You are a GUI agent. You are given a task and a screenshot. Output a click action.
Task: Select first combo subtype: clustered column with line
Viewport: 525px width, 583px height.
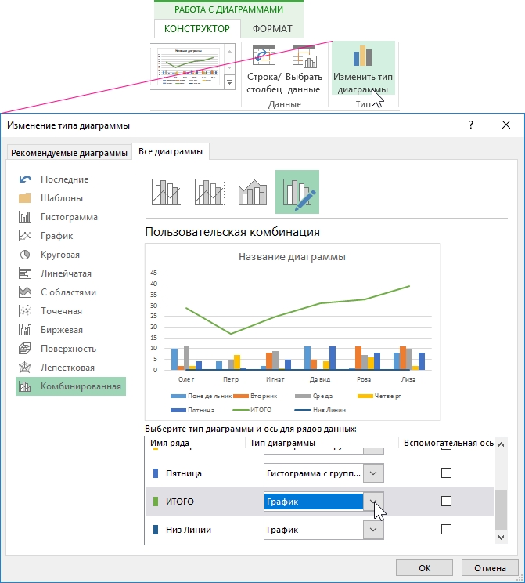166,192
